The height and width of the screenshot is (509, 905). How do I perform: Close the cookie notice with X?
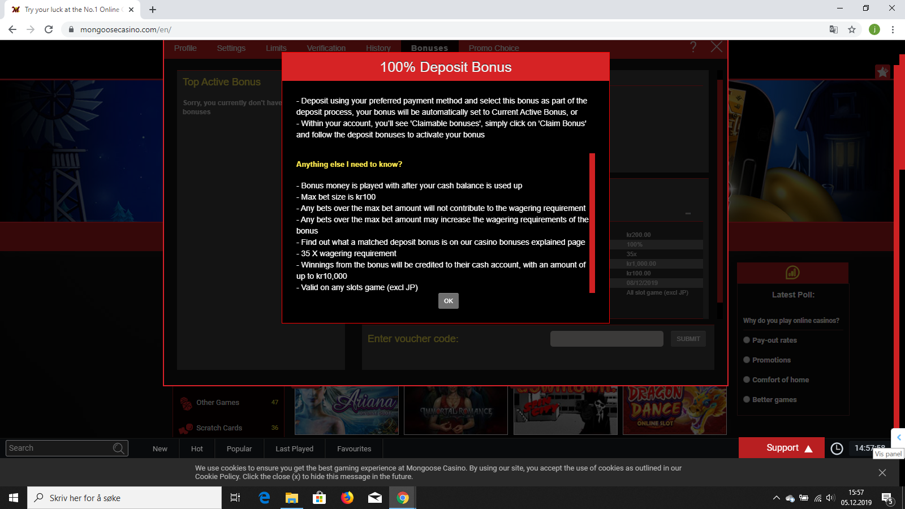(x=882, y=472)
